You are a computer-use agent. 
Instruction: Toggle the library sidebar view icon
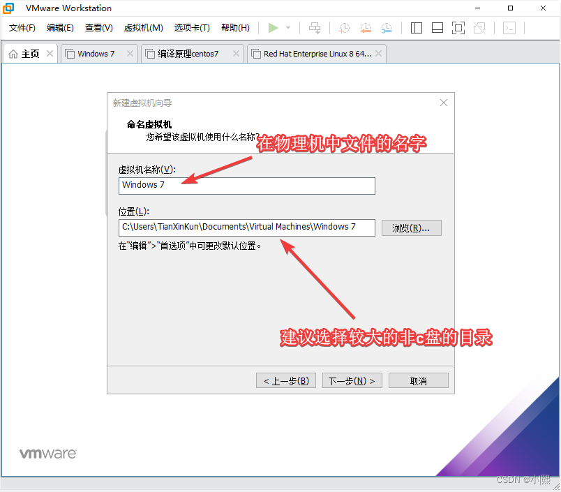pyautogui.click(x=417, y=28)
